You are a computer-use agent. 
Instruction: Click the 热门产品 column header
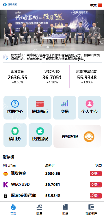[x=9, y=165]
